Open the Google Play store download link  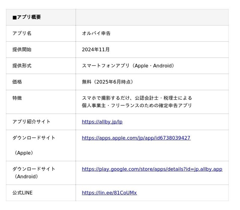click(152, 169)
